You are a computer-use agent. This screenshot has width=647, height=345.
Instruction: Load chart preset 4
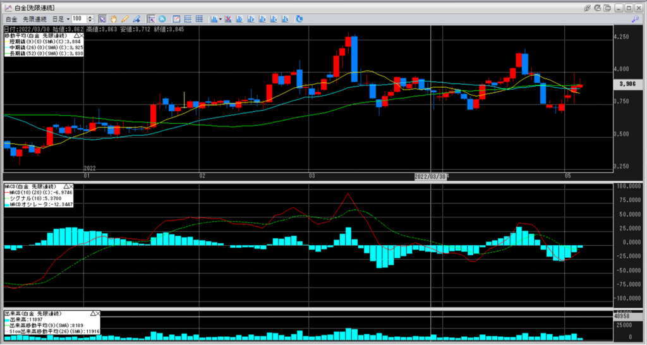point(274,19)
